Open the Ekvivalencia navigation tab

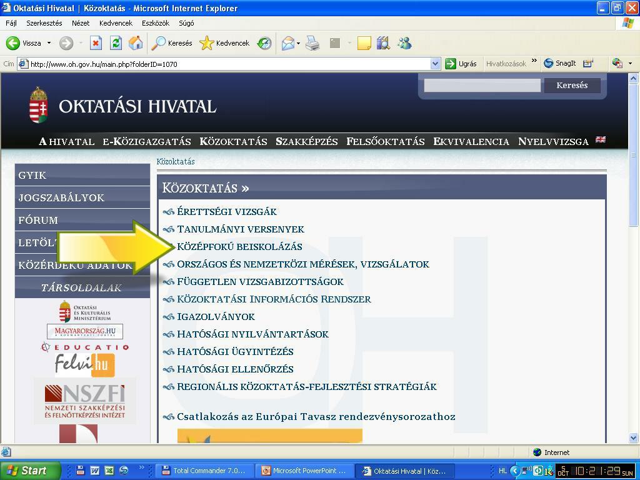471,142
